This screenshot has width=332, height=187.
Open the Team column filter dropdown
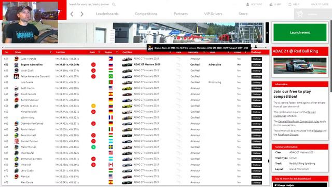point(228,52)
